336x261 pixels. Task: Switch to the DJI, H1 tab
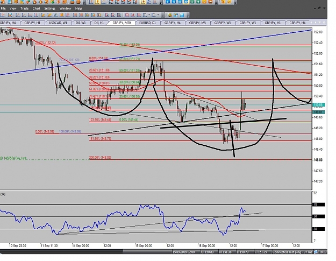pos(99,23)
